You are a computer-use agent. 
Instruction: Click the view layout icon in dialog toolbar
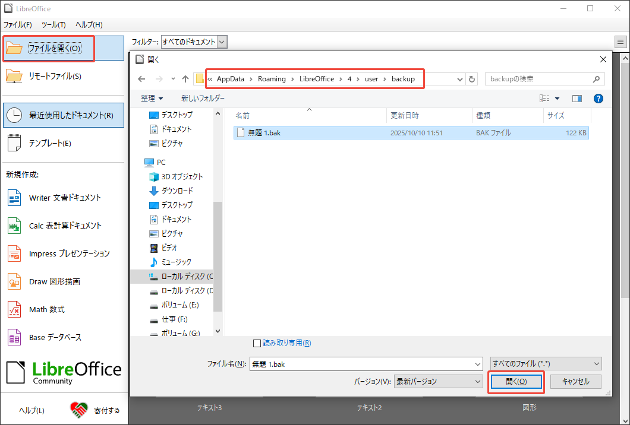(x=544, y=99)
